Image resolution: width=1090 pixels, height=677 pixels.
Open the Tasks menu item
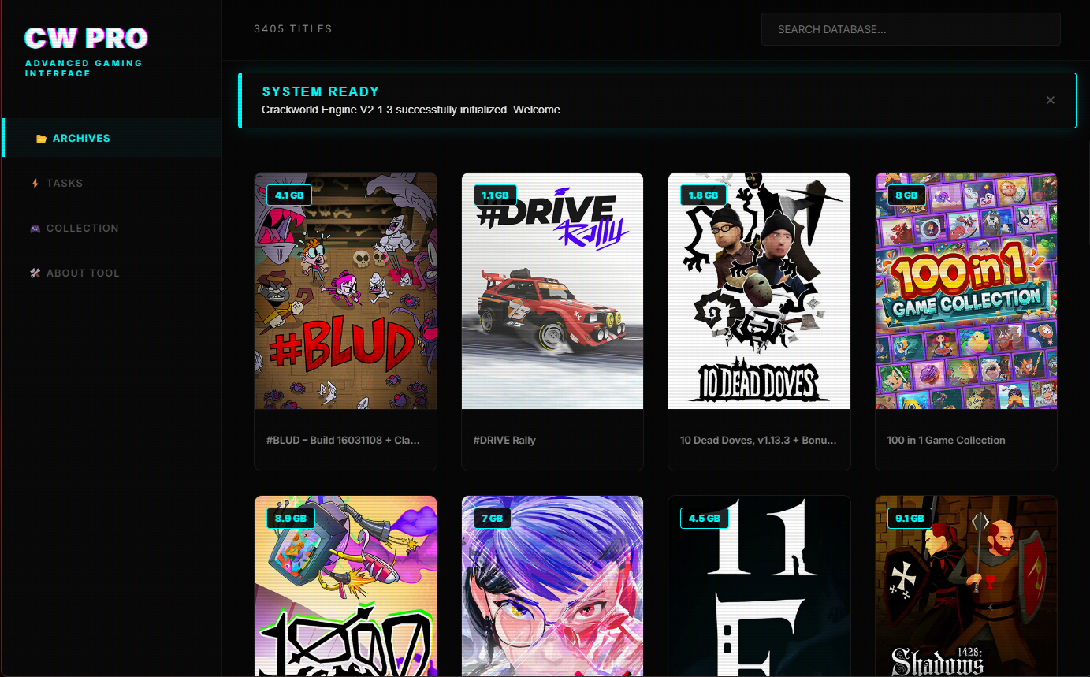coord(65,184)
